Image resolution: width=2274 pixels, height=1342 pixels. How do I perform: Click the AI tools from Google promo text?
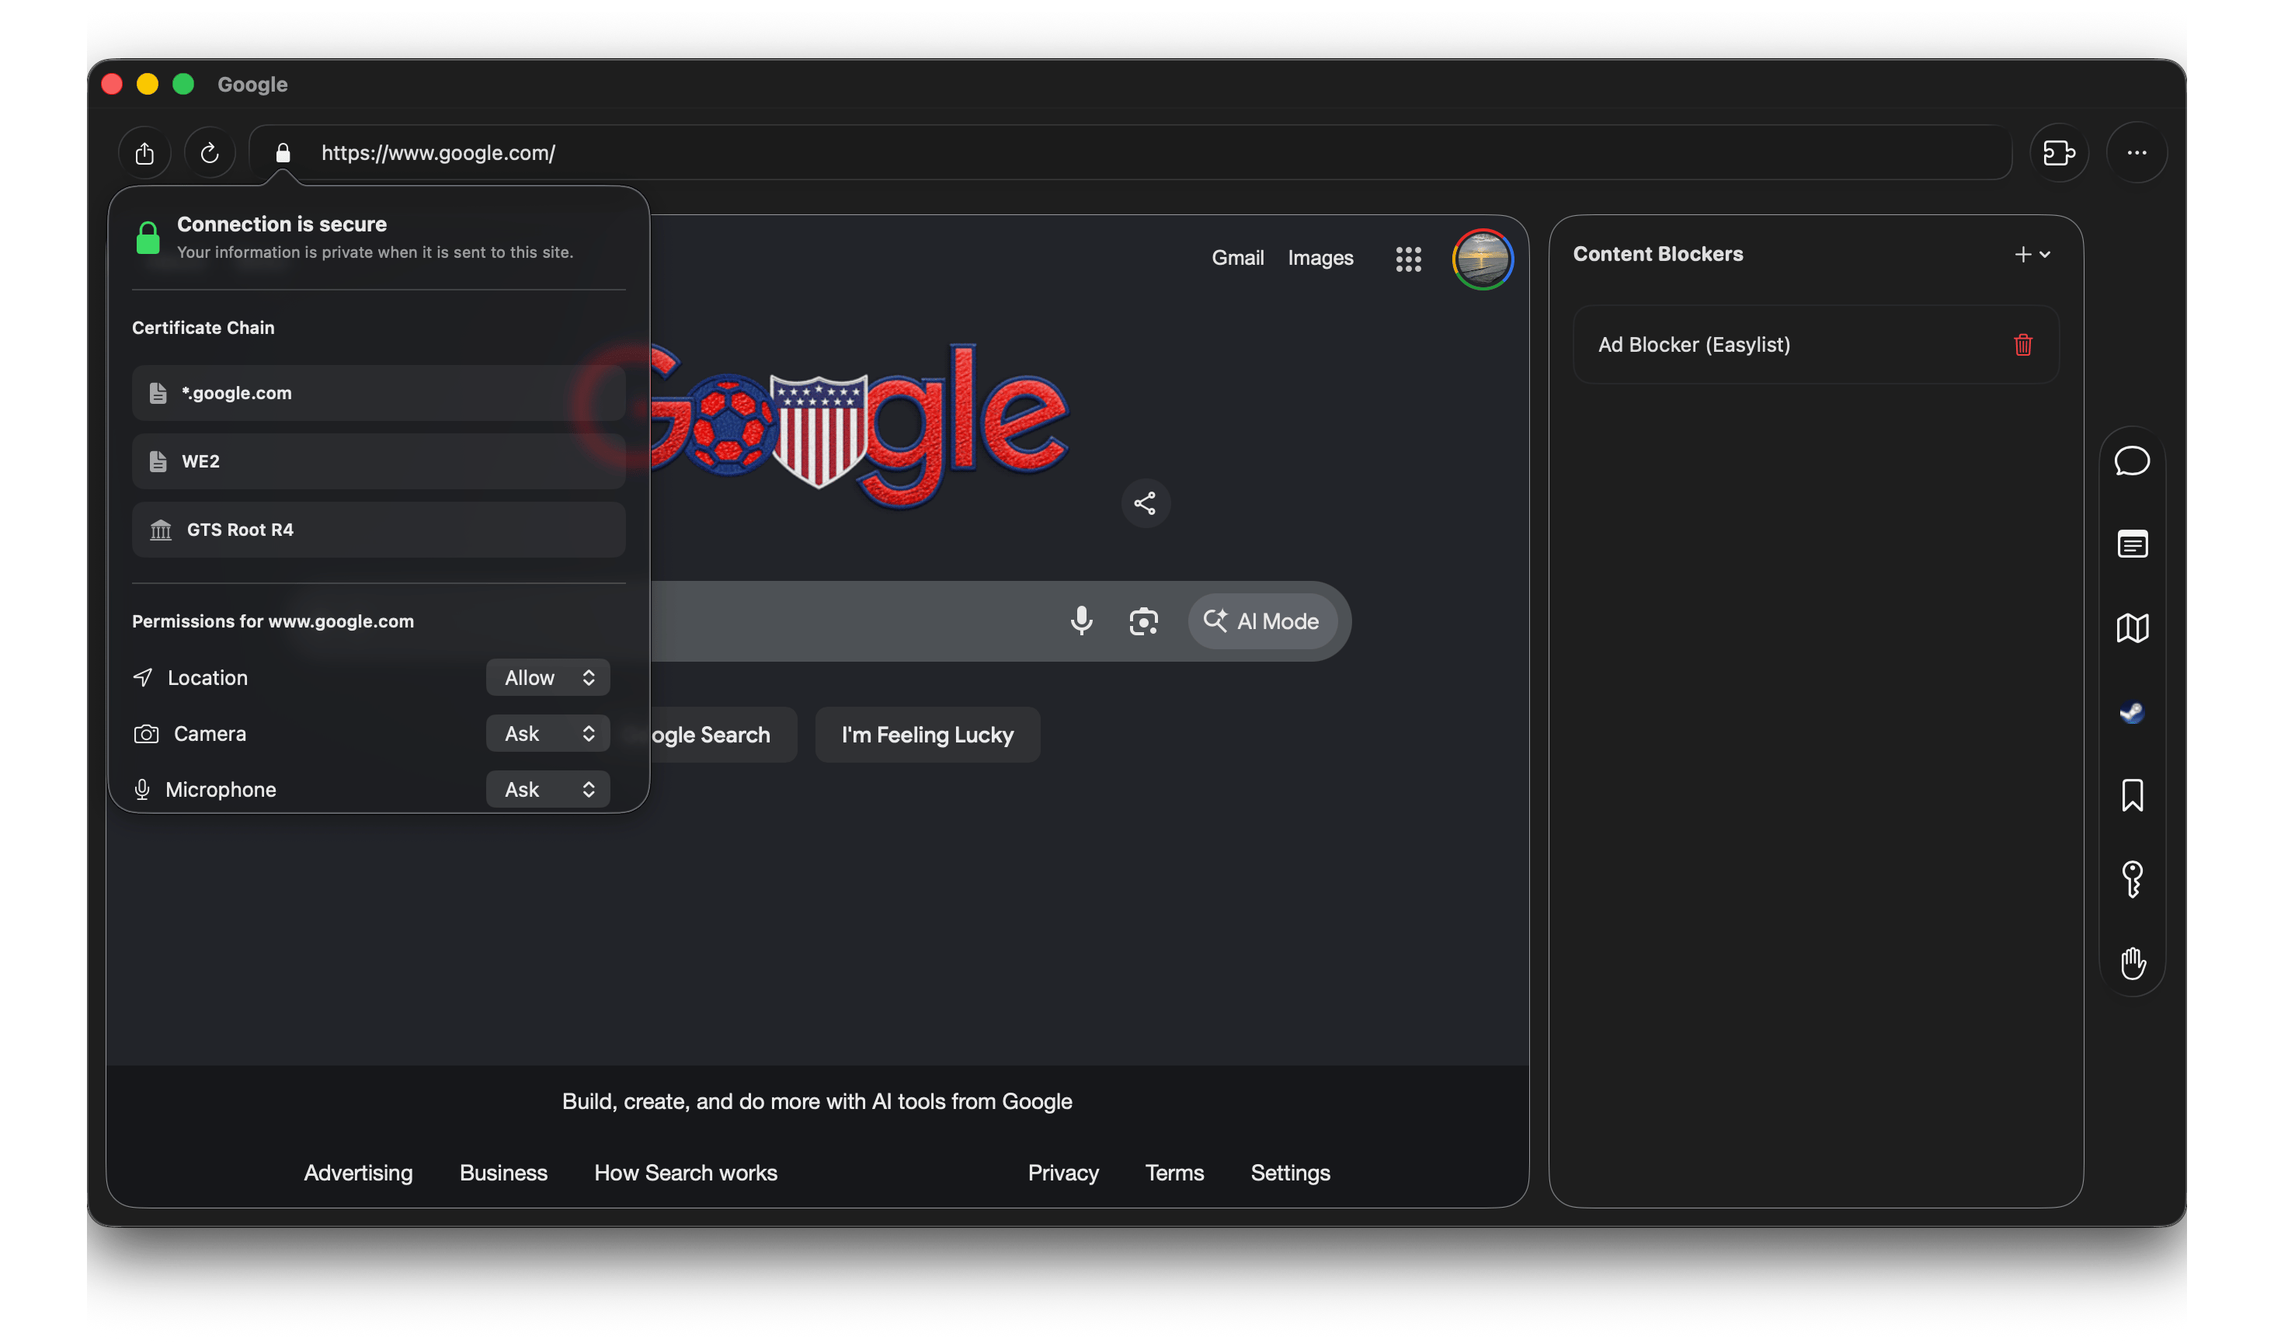816,1101
